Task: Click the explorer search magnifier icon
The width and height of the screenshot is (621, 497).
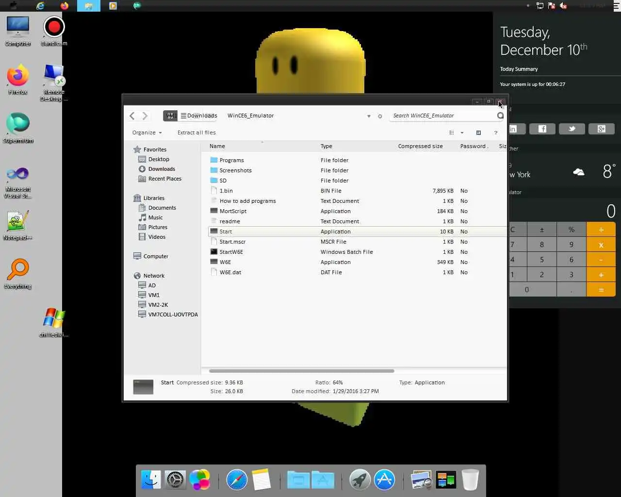Action: (x=500, y=116)
